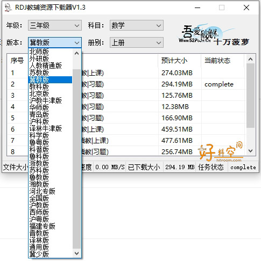This screenshot has height=261, width=261.
Task: Click resource table scroll-down arrow
Action: point(251,151)
